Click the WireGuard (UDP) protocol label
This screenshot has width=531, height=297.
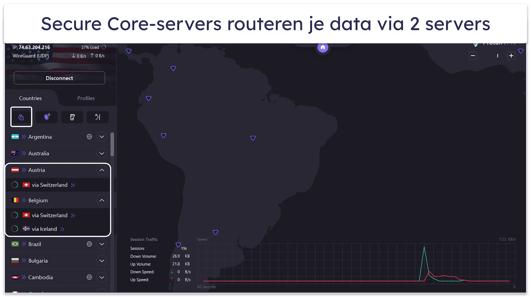tap(31, 56)
